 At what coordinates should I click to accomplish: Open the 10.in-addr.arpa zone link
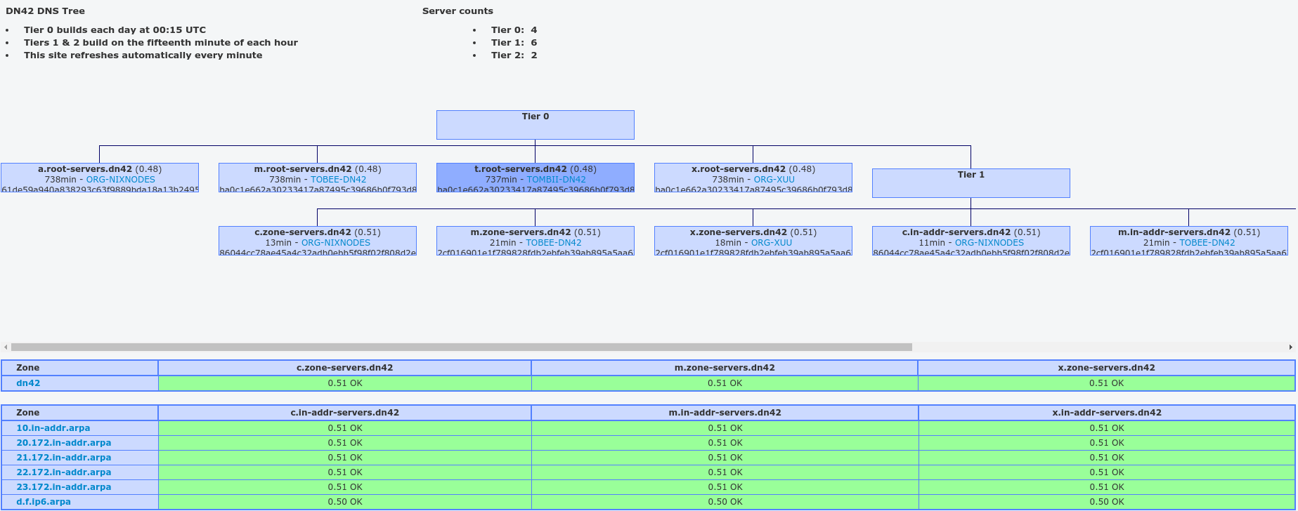coord(53,427)
